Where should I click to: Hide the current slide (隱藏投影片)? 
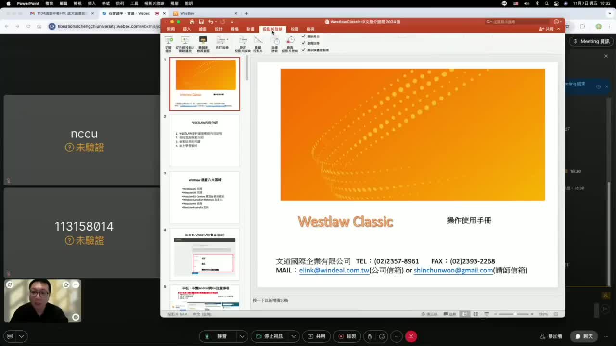[258, 43]
